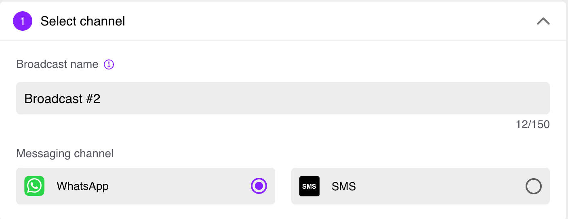Choose the SMS channel label text
Viewport: 568px width, 219px height.
[344, 186]
